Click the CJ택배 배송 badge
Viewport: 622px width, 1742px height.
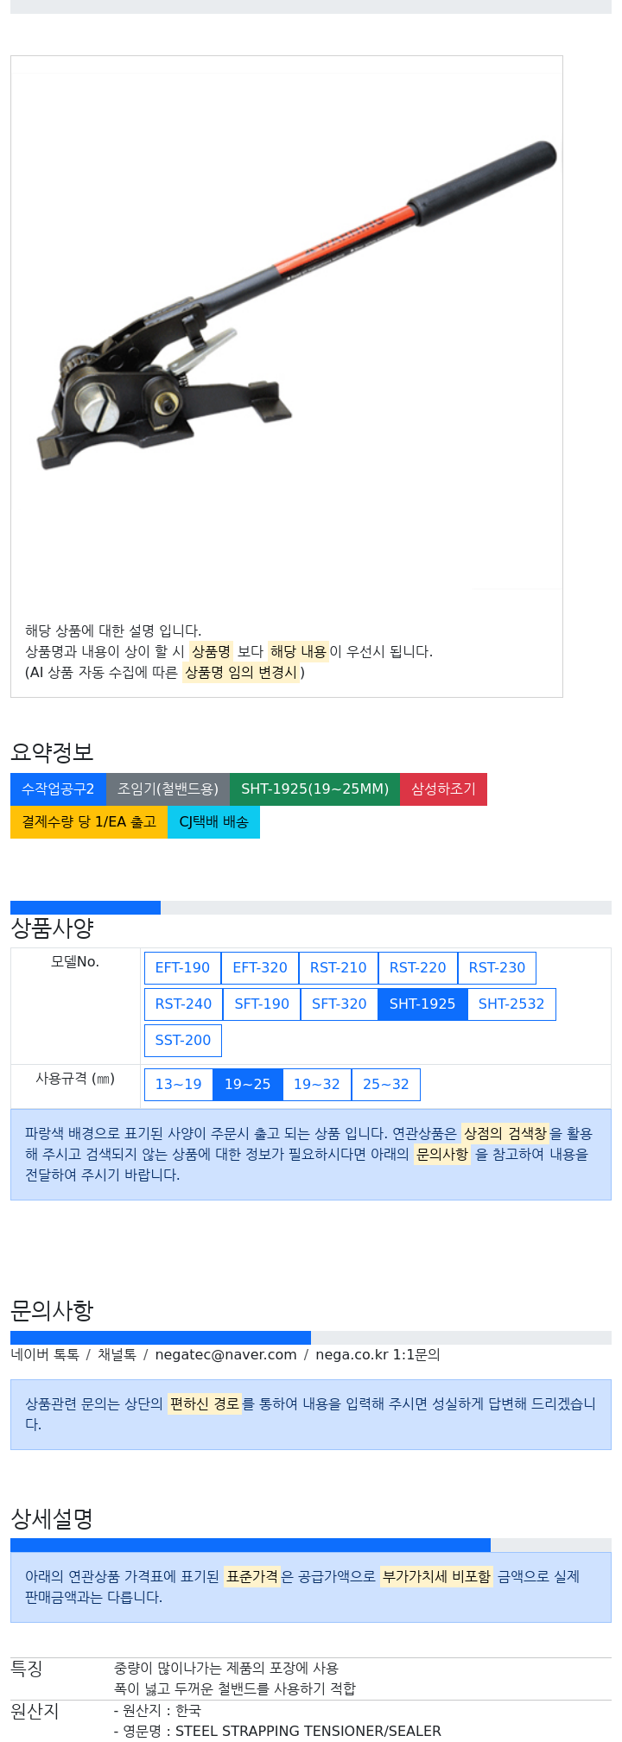tap(213, 821)
